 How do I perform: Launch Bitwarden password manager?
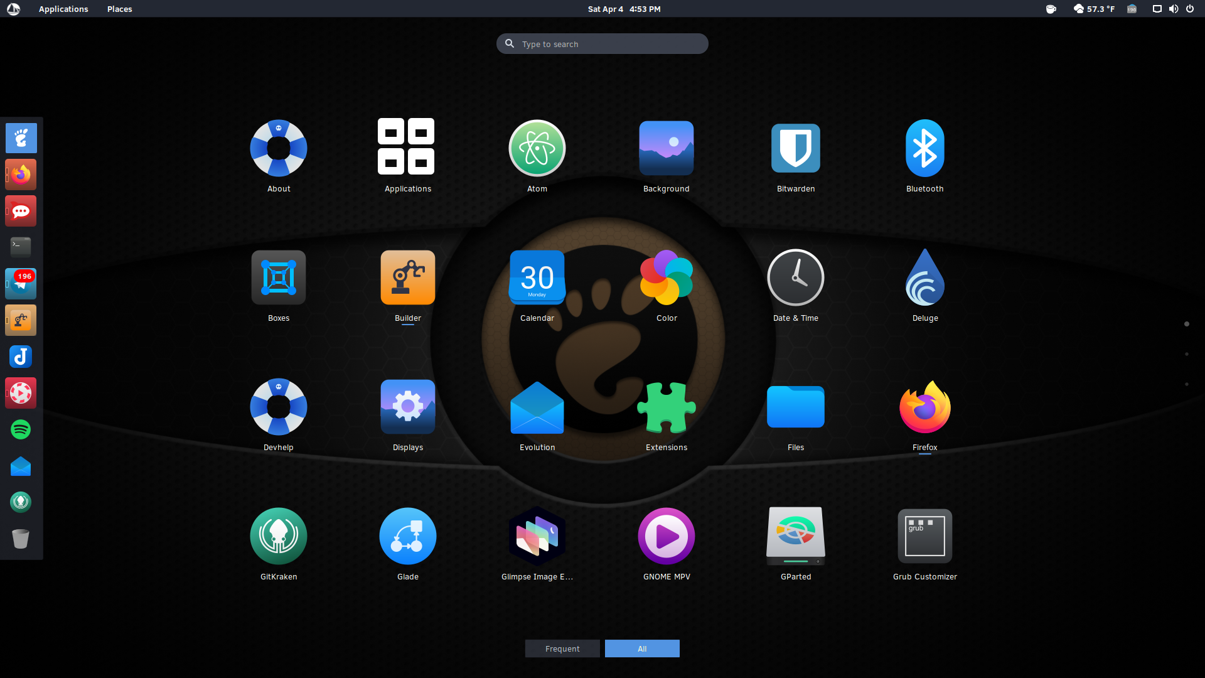coord(796,148)
